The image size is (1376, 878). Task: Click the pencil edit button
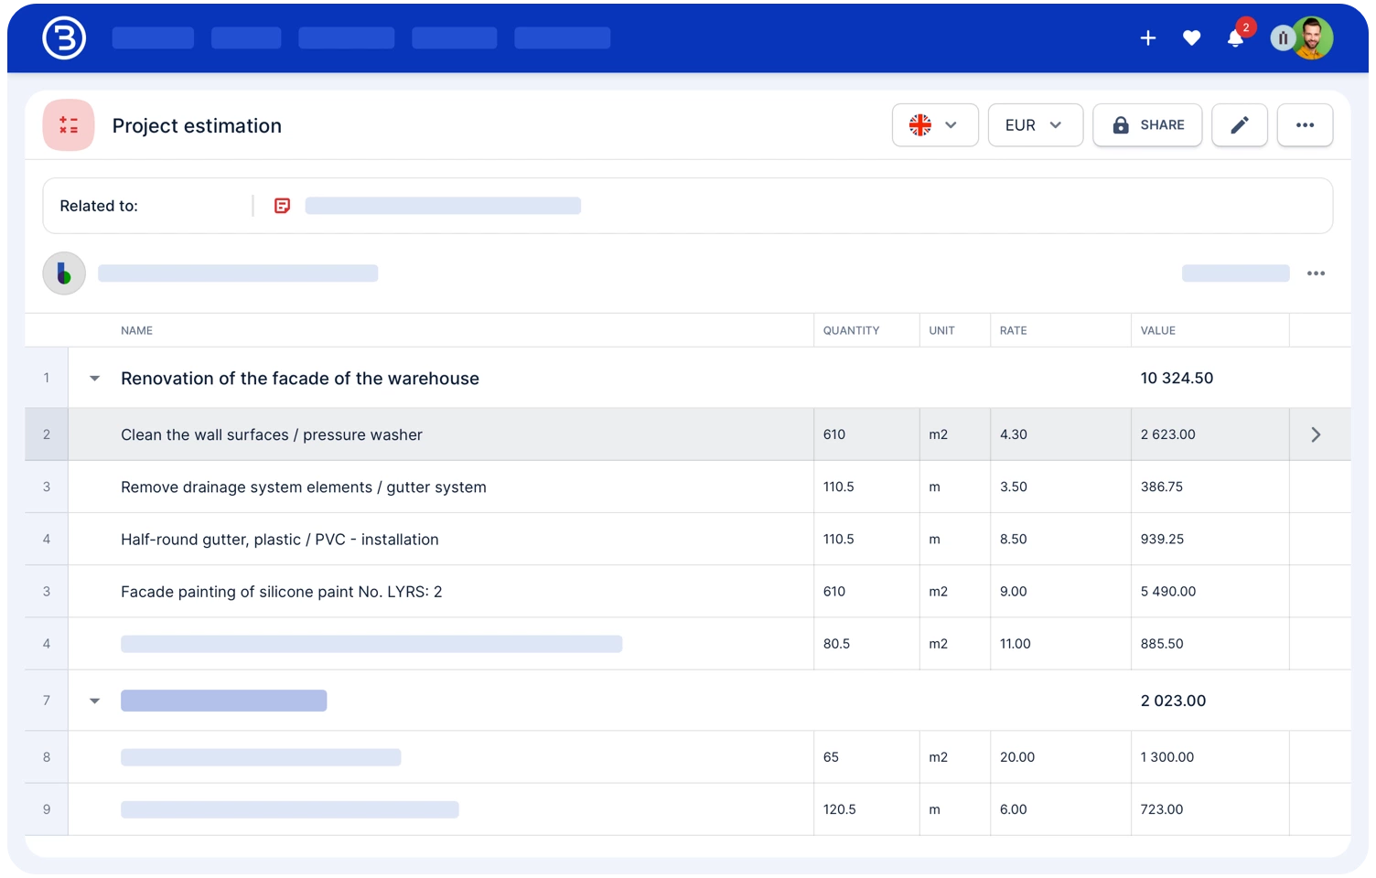(1239, 125)
